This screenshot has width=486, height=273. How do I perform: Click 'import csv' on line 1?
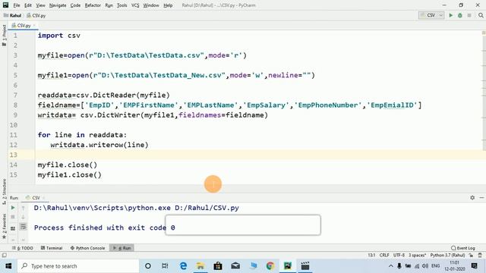point(59,36)
